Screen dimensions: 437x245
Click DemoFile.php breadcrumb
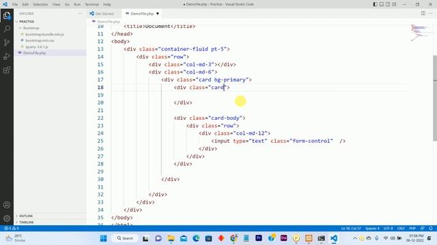pos(109,22)
